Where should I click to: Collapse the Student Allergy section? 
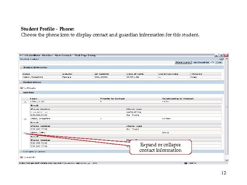click(x=21, y=82)
